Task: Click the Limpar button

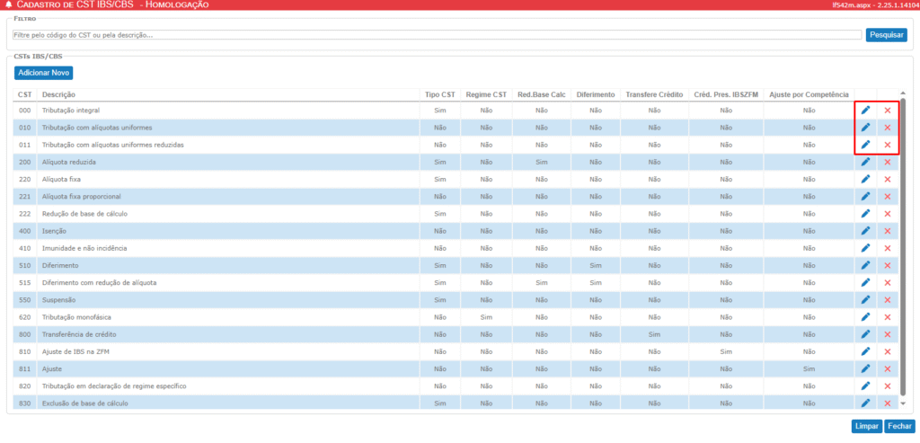Action: [x=866, y=426]
